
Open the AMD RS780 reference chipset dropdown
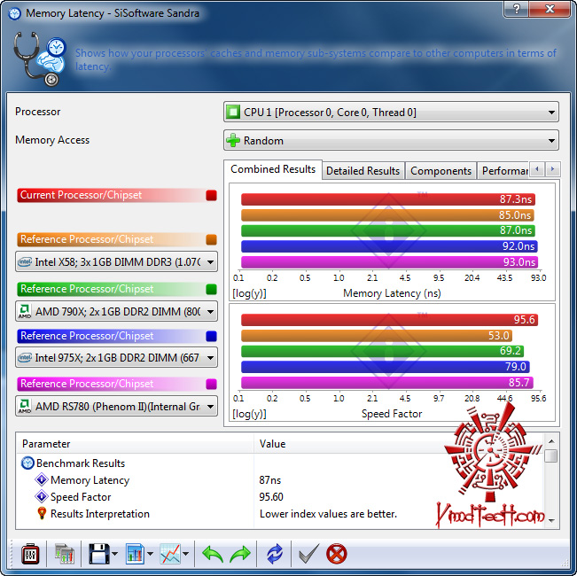click(x=116, y=407)
